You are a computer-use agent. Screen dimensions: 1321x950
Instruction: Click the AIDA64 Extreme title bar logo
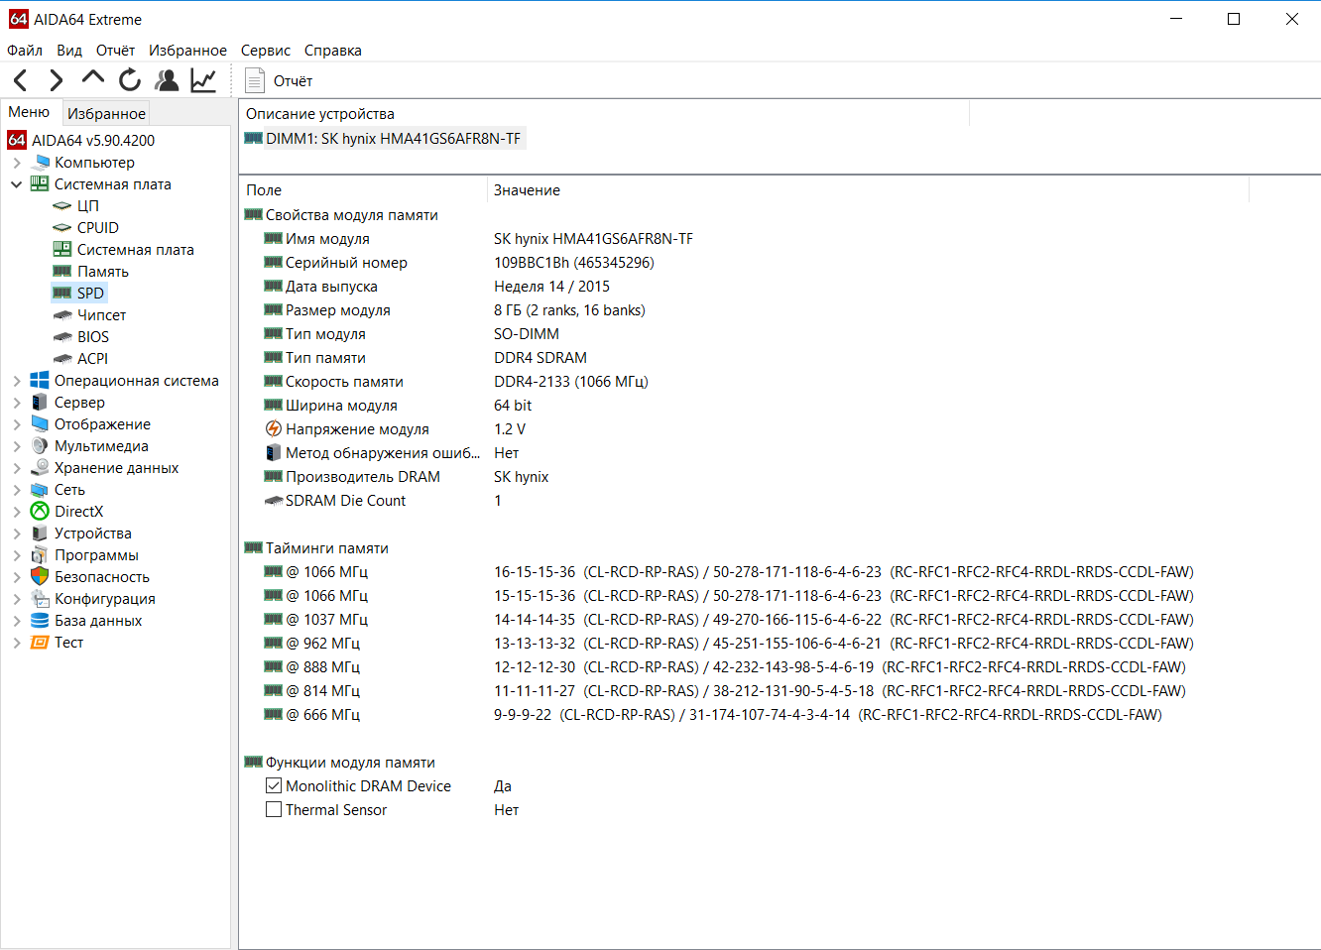[x=19, y=19]
